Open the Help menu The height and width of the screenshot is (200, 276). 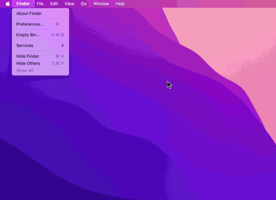click(120, 4)
